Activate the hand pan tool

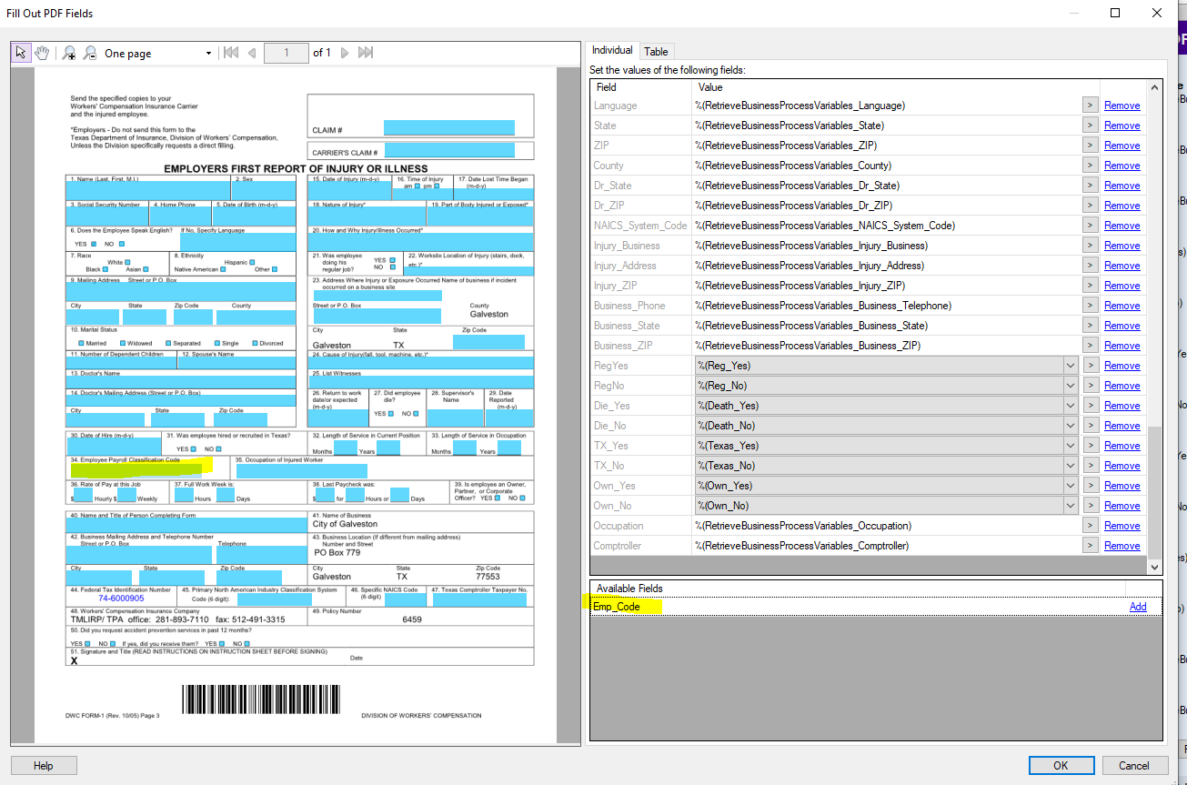click(x=42, y=53)
